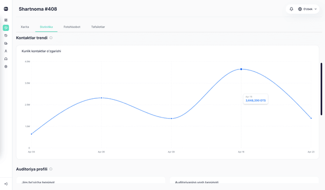Click the globe language icon

(x=300, y=9)
